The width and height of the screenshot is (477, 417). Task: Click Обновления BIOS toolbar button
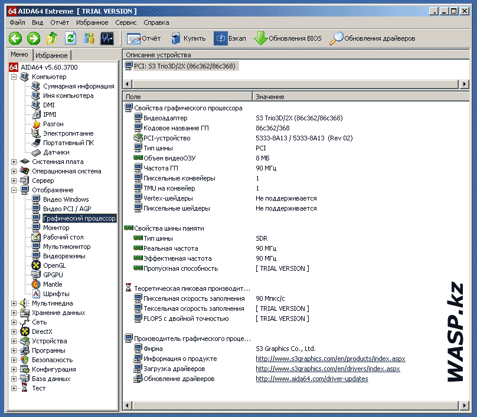287,38
